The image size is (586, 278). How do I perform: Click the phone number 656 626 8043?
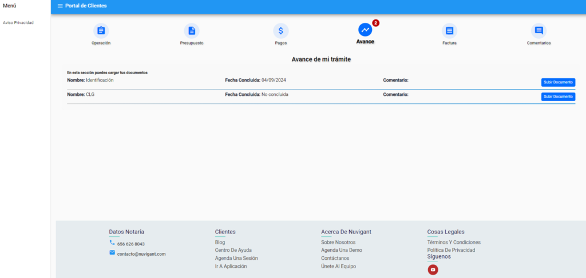click(x=131, y=244)
